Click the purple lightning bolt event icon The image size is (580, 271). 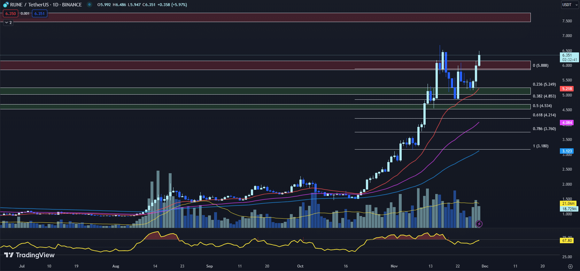click(x=479, y=224)
